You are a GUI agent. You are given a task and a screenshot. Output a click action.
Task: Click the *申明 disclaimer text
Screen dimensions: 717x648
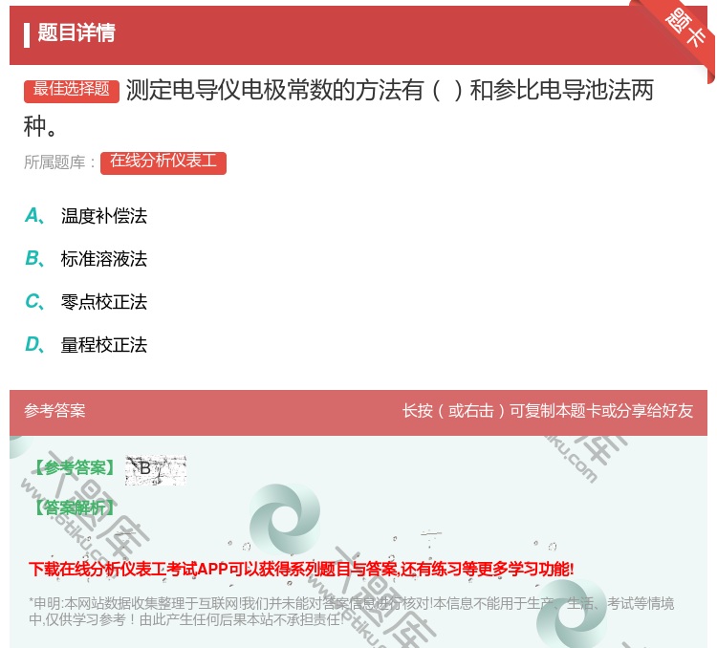(351, 612)
